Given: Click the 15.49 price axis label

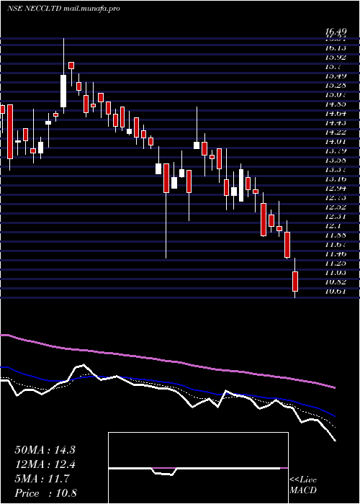Looking at the screenshot, I should 336,76.
